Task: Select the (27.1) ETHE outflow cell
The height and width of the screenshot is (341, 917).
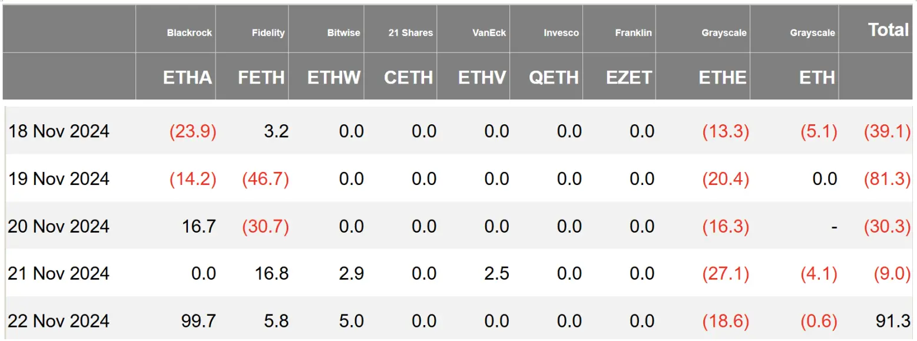Action: (725, 273)
